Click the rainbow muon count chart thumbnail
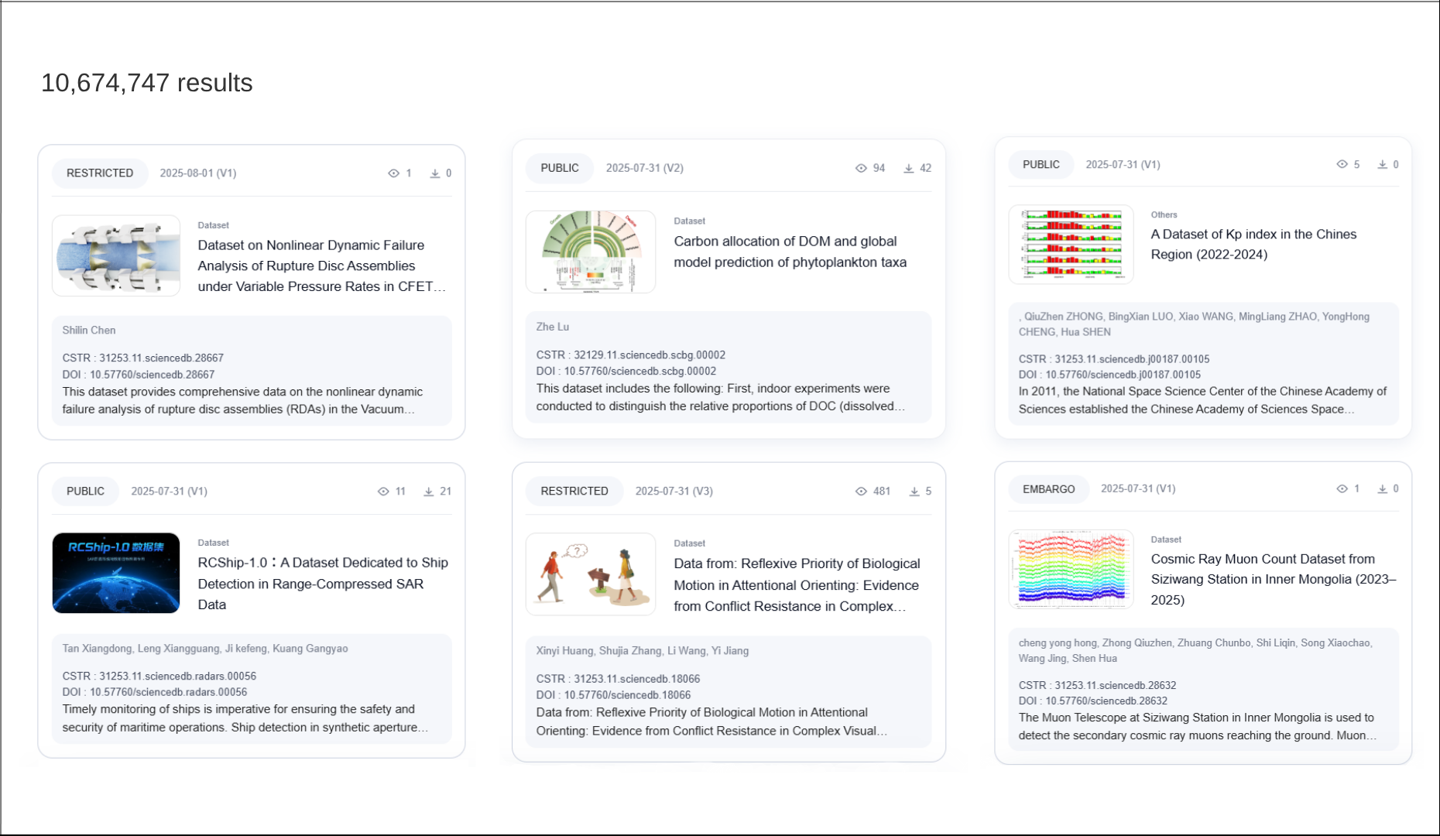The width and height of the screenshot is (1440, 836). tap(1071, 569)
